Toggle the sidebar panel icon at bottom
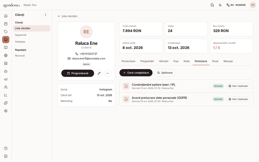The height and width of the screenshot is (162, 259). coord(6,156)
